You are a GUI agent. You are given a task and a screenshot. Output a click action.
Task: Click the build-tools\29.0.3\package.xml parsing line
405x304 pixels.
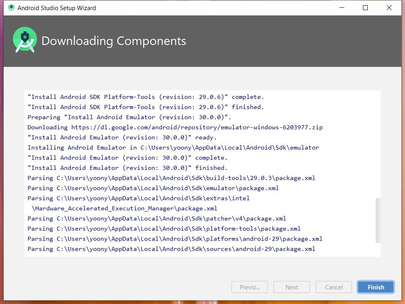(171, 178)
